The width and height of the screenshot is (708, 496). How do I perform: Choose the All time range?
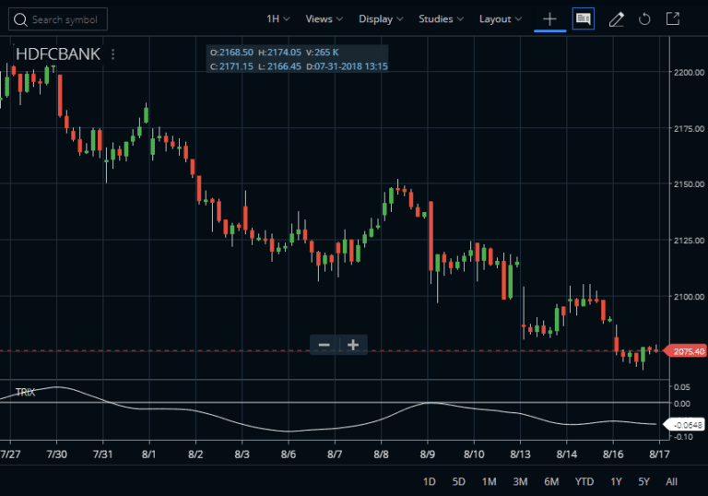pyautogui.click(x=671, y=481)
